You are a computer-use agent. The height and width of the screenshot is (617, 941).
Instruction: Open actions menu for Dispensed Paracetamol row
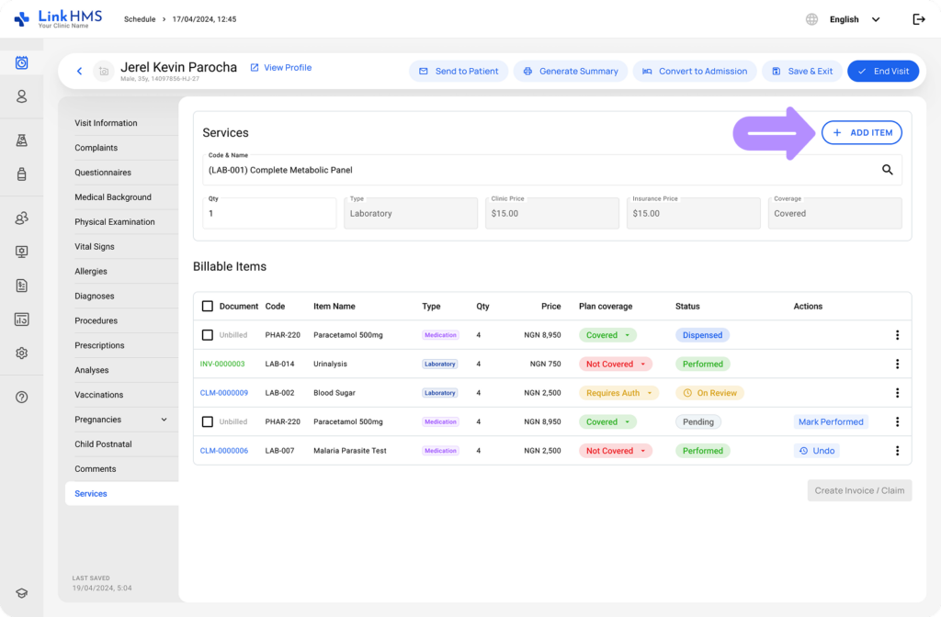click(x=897, y=335)
